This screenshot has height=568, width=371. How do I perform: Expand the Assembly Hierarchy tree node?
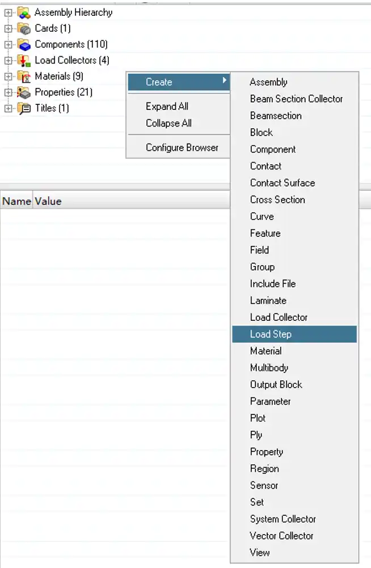coord(8,12)
